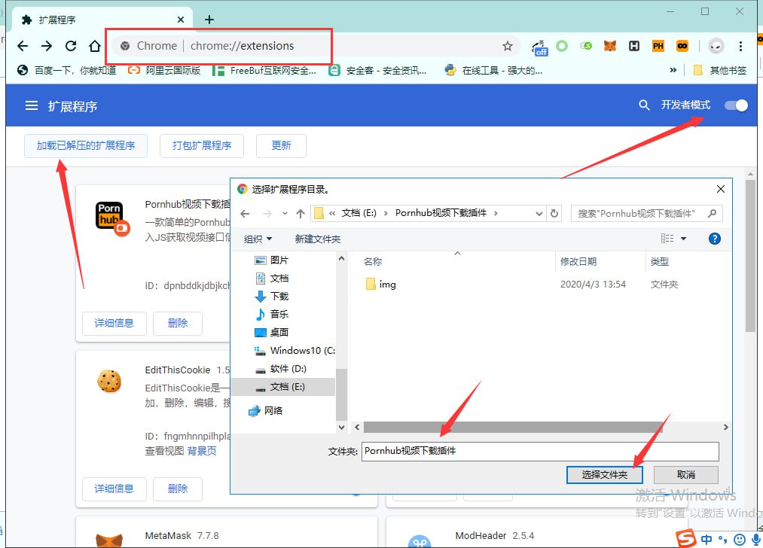The image size is (763, 548).
Task: Click the Chrome home icon
Action: pyautogui.click(x=94, y=46)
